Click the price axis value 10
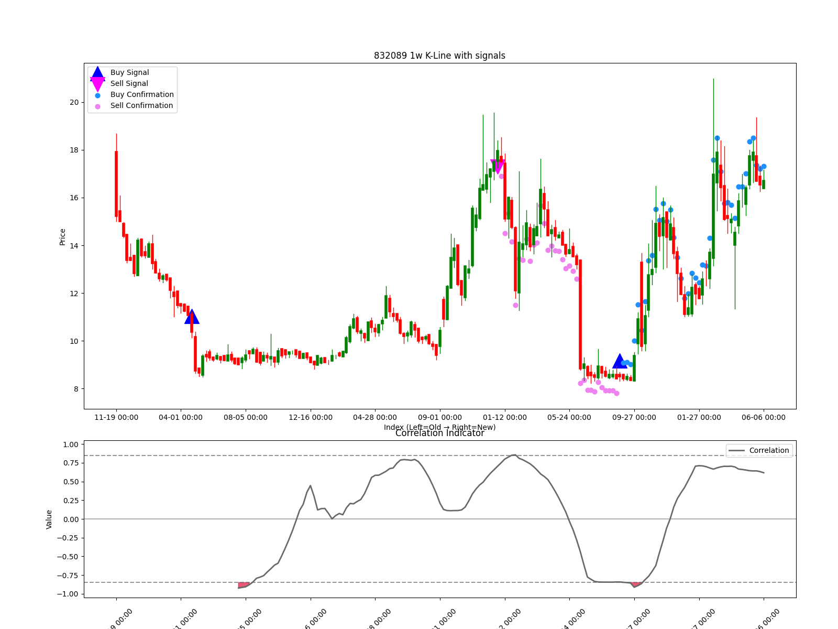 (74, 341)
